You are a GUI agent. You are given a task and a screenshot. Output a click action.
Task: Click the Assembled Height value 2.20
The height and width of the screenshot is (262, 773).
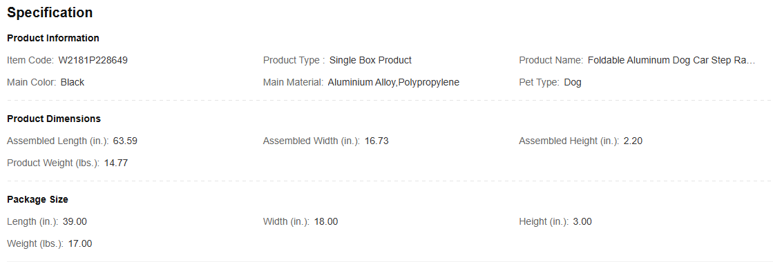pos(633,141)
